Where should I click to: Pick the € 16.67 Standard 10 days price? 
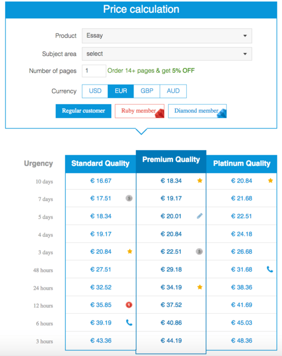click(101, 181)
